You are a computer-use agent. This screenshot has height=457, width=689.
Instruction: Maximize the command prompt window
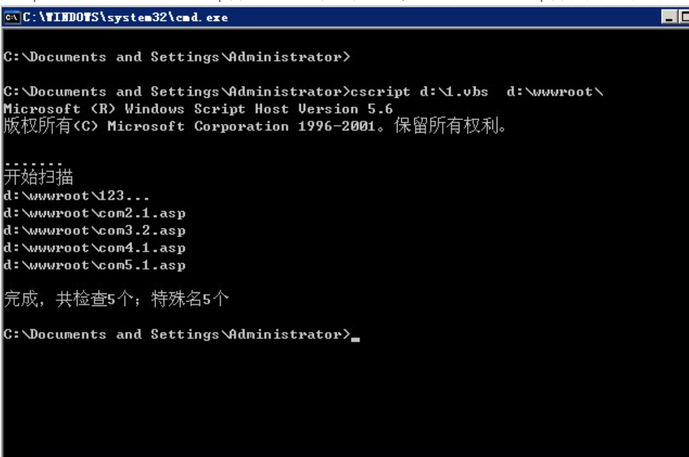(684, 18)
